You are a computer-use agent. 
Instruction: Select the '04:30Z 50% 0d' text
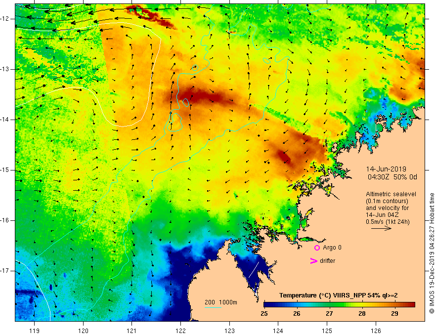click(392, 177)
